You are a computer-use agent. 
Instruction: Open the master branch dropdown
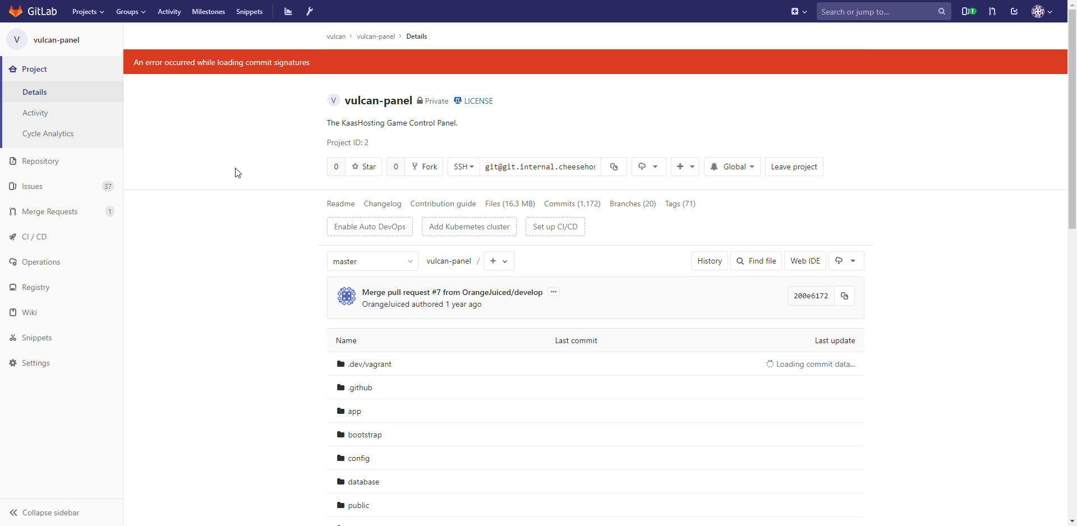(x=372, y=261)
